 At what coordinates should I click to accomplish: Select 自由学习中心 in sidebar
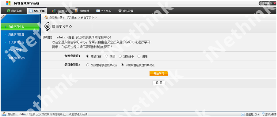[x=20, y=27]
